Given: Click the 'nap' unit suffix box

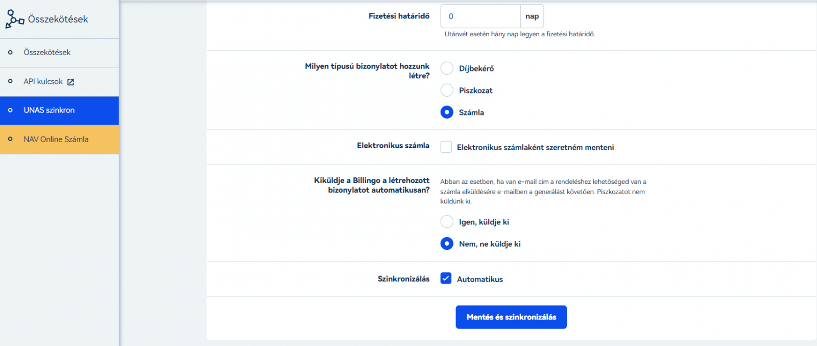Looking at the screenshot, I should (532, 16).
